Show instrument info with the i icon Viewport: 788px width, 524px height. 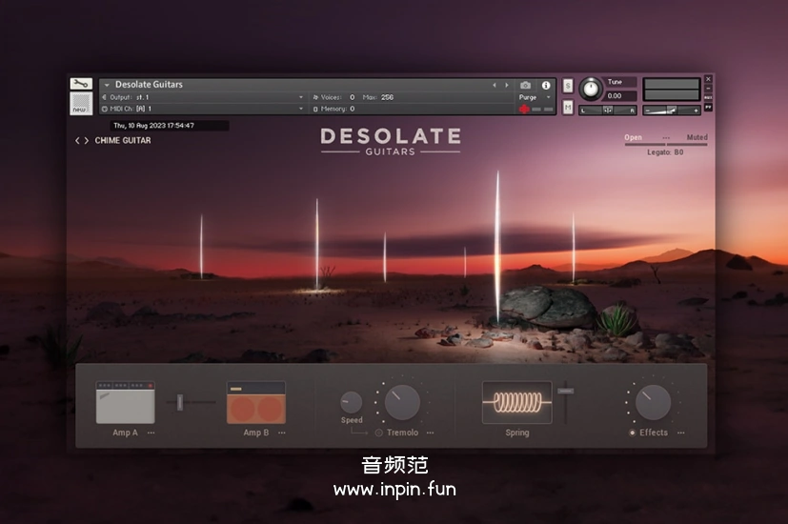pyautogui.click(x=546, y=85)
